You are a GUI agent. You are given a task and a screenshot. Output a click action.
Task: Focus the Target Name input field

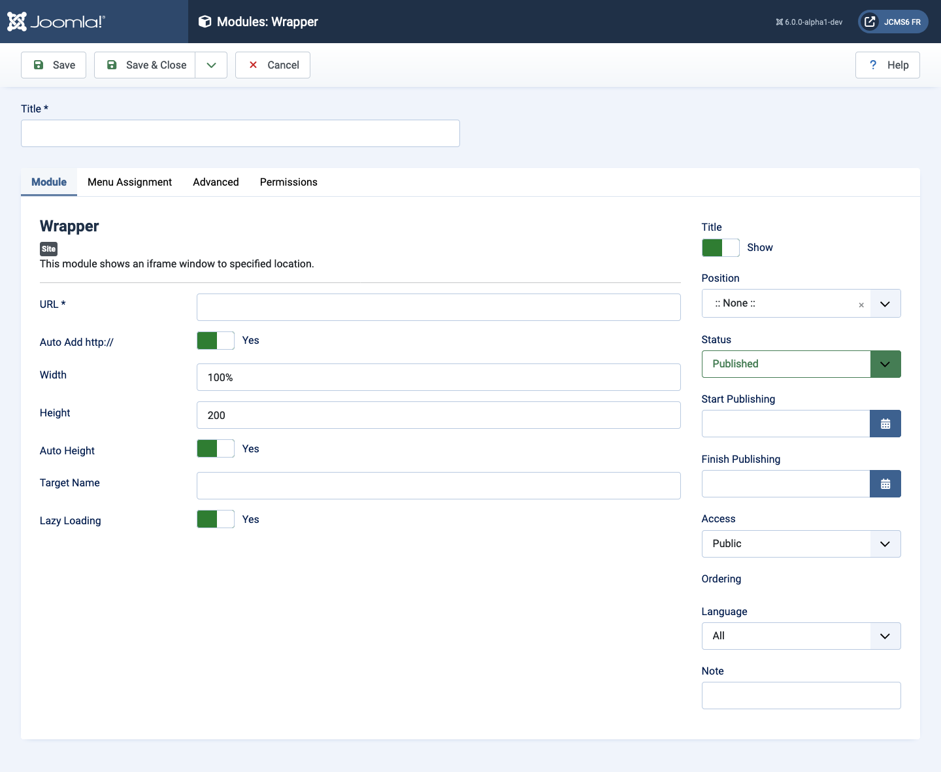[x=438, y=486]
